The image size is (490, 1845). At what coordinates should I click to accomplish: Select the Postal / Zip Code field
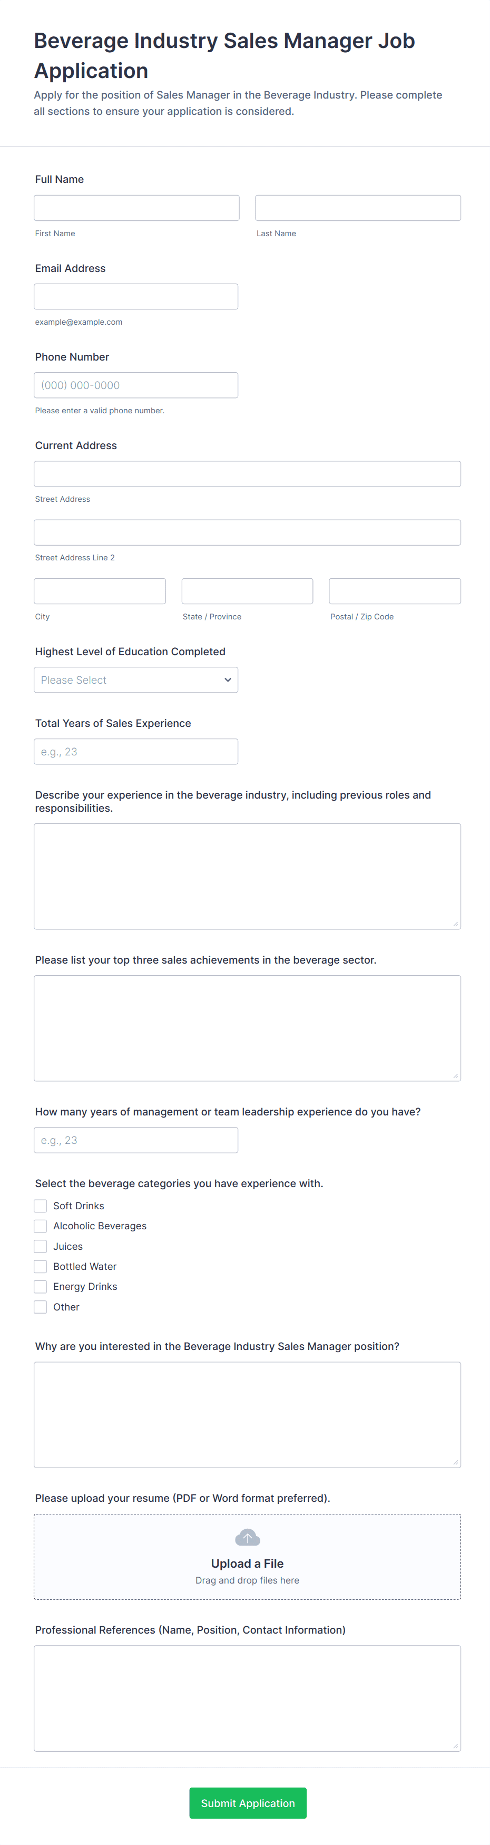[395, 591]
